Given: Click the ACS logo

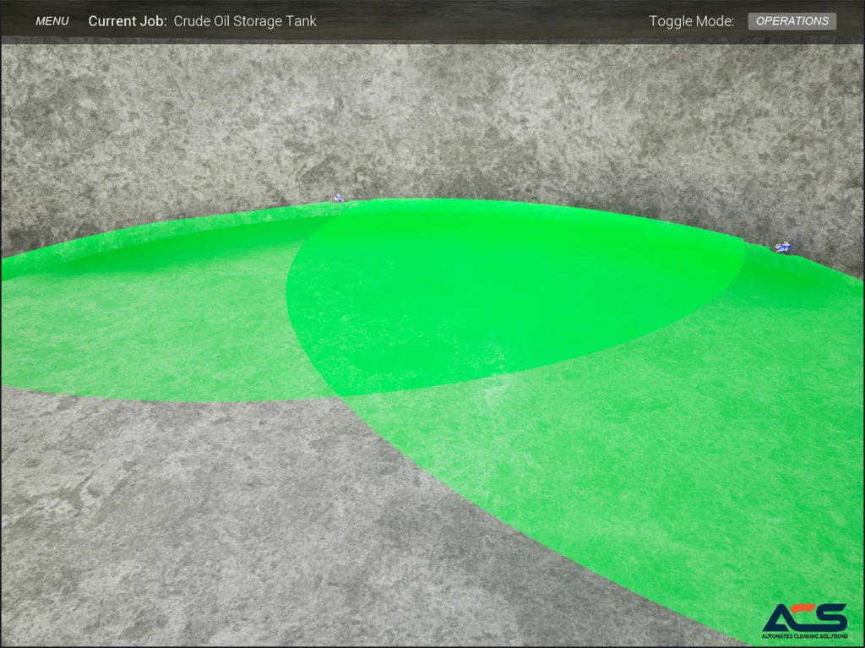Looking at the screenshot, I should (x=804, y=618).
